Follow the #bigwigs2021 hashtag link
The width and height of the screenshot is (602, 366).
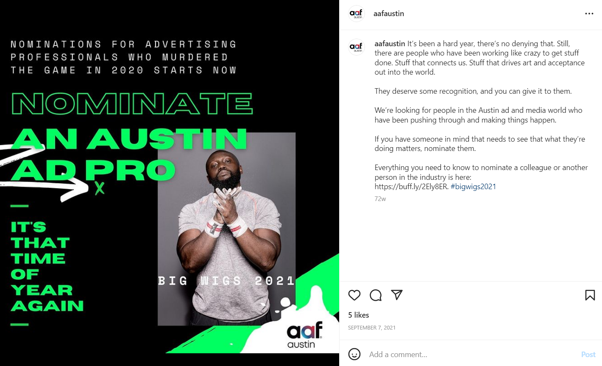pos(473,187)
